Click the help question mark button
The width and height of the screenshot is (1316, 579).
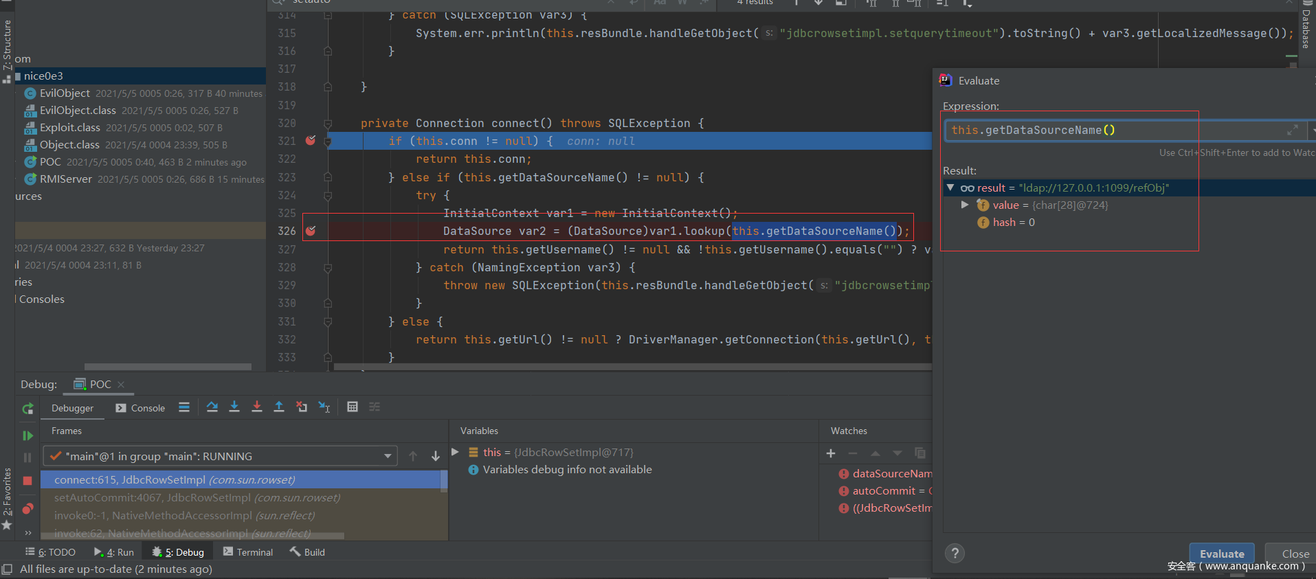pyautogui.click(x=955, y=554)
